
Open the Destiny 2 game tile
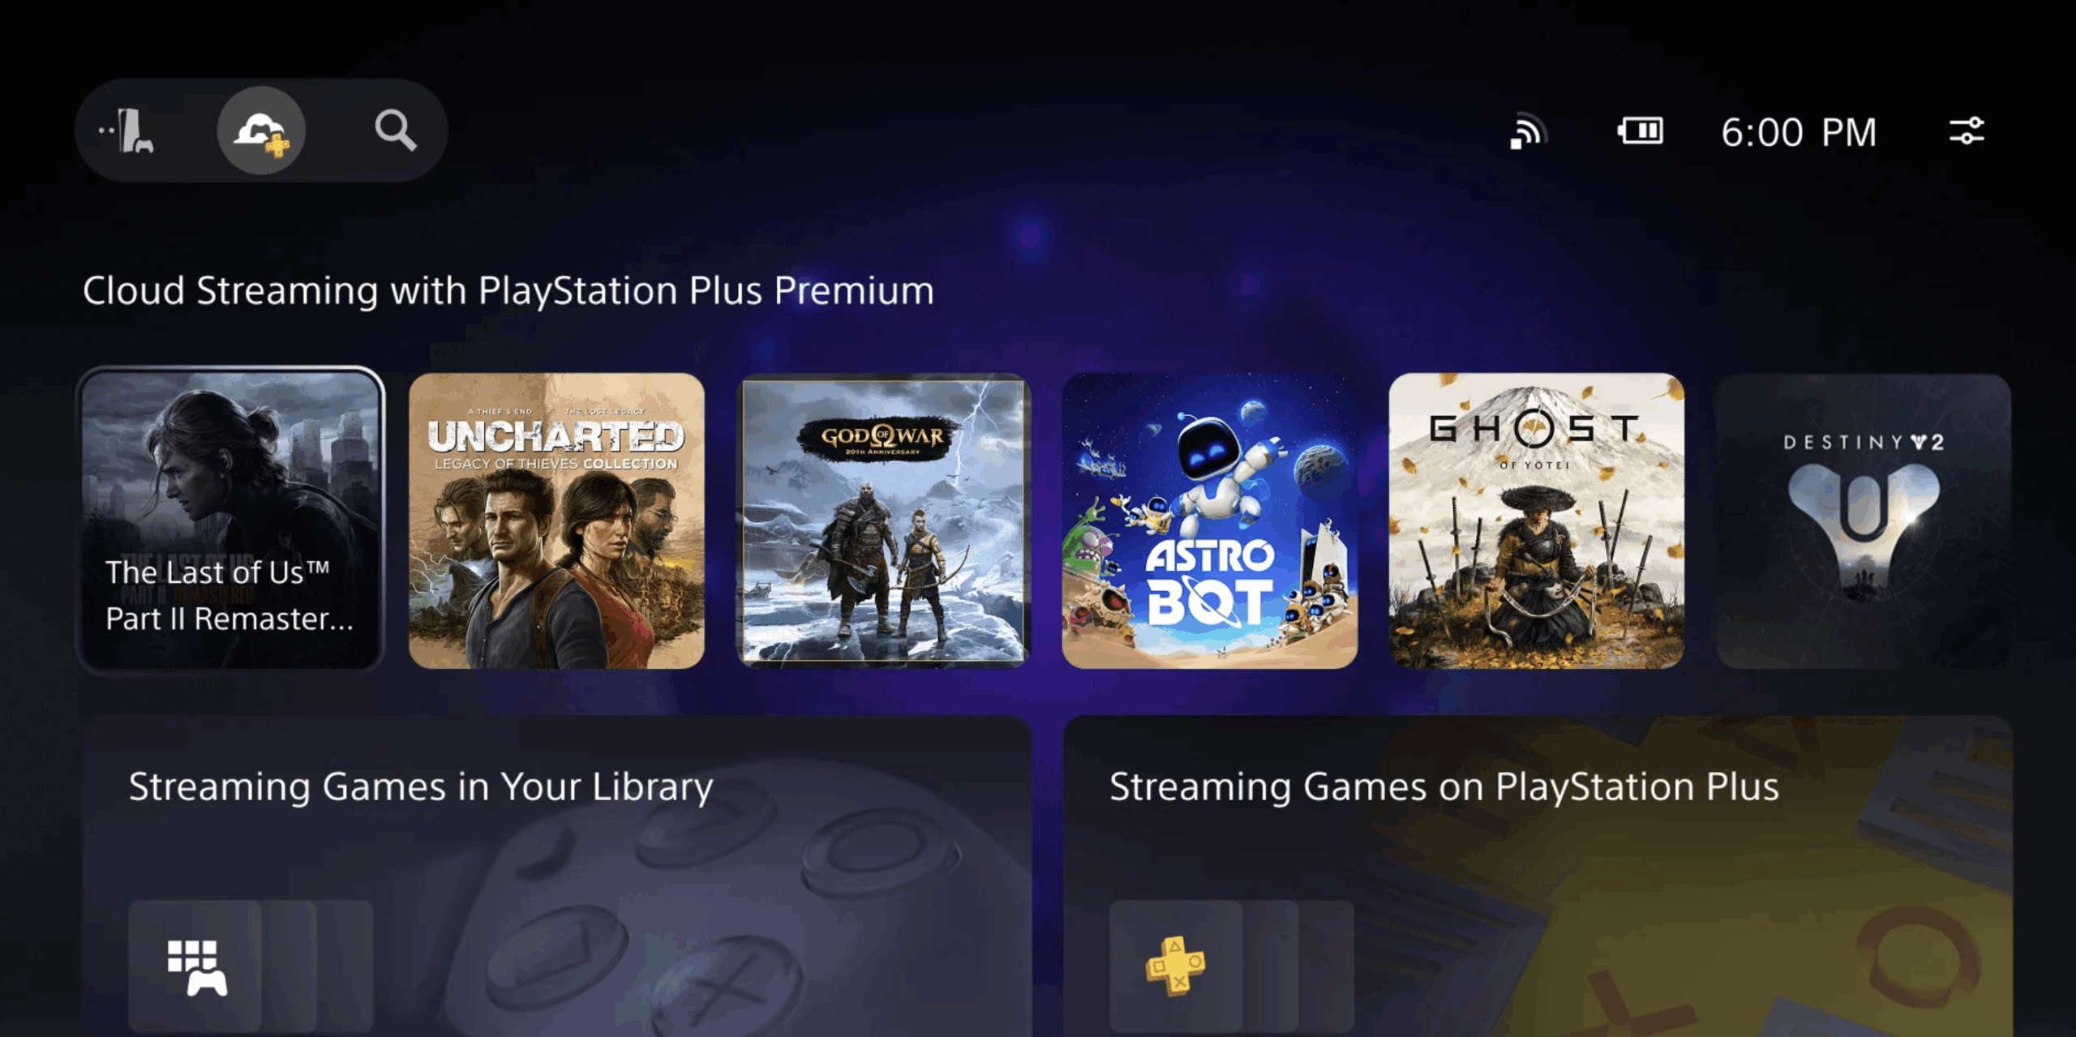(x=1864, y=521)
